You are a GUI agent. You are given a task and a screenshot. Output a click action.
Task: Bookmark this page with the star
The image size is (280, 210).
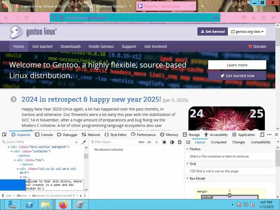pos(216,17)
